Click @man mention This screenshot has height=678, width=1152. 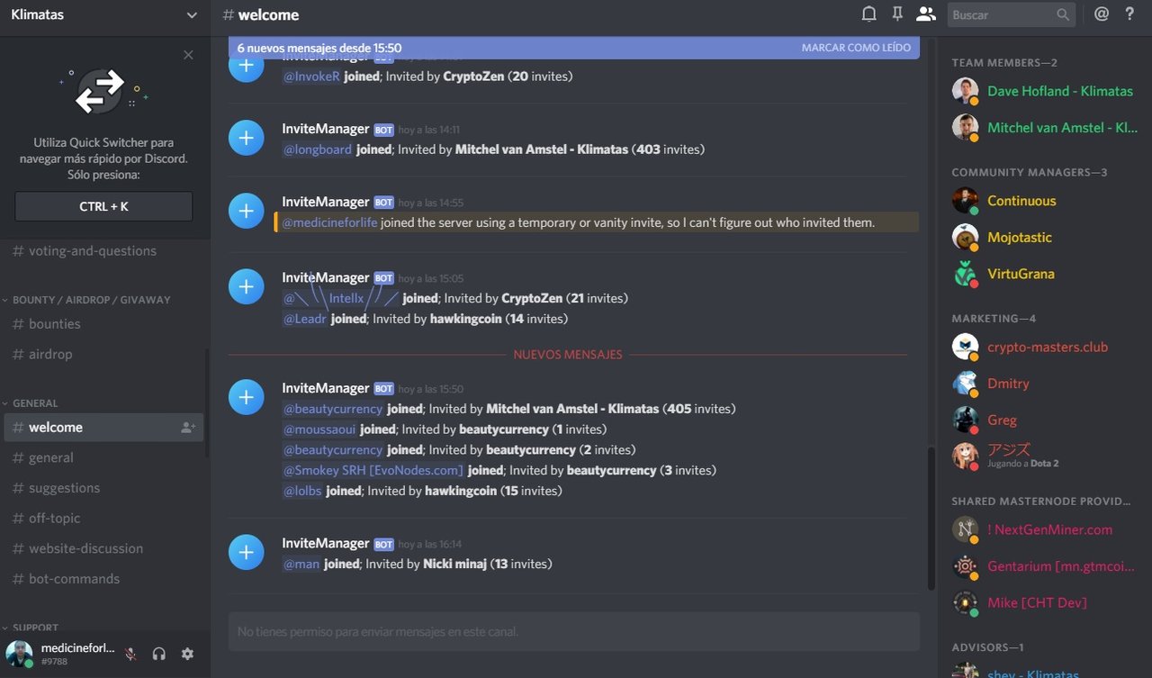301,565
